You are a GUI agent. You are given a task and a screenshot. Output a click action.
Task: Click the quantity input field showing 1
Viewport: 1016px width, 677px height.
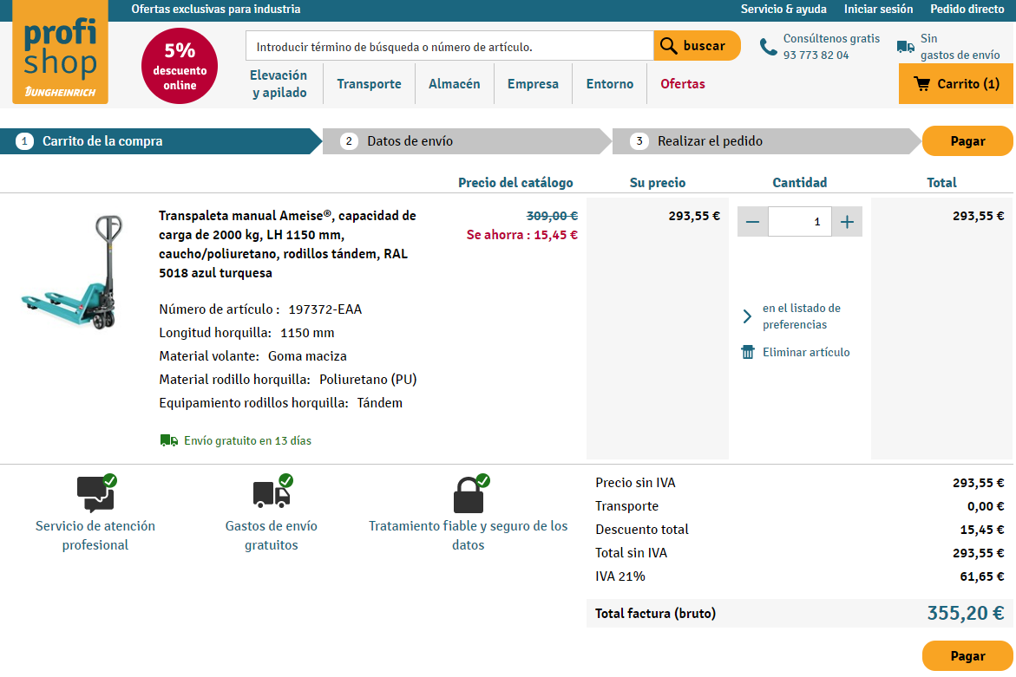coord(800,222)
